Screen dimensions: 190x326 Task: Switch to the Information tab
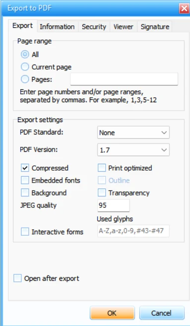click(x=57, y=27)
